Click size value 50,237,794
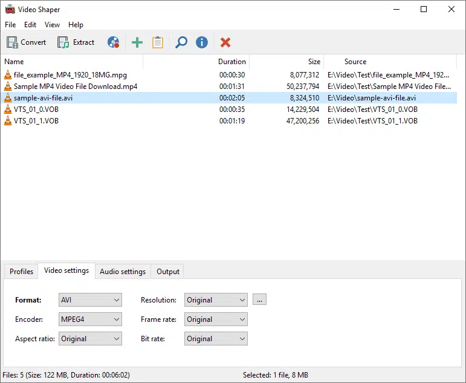Image resolution: width=466 pixels, height=383 pixels. tap(303, 87)
